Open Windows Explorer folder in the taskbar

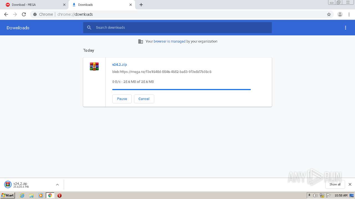click(31, 195)
